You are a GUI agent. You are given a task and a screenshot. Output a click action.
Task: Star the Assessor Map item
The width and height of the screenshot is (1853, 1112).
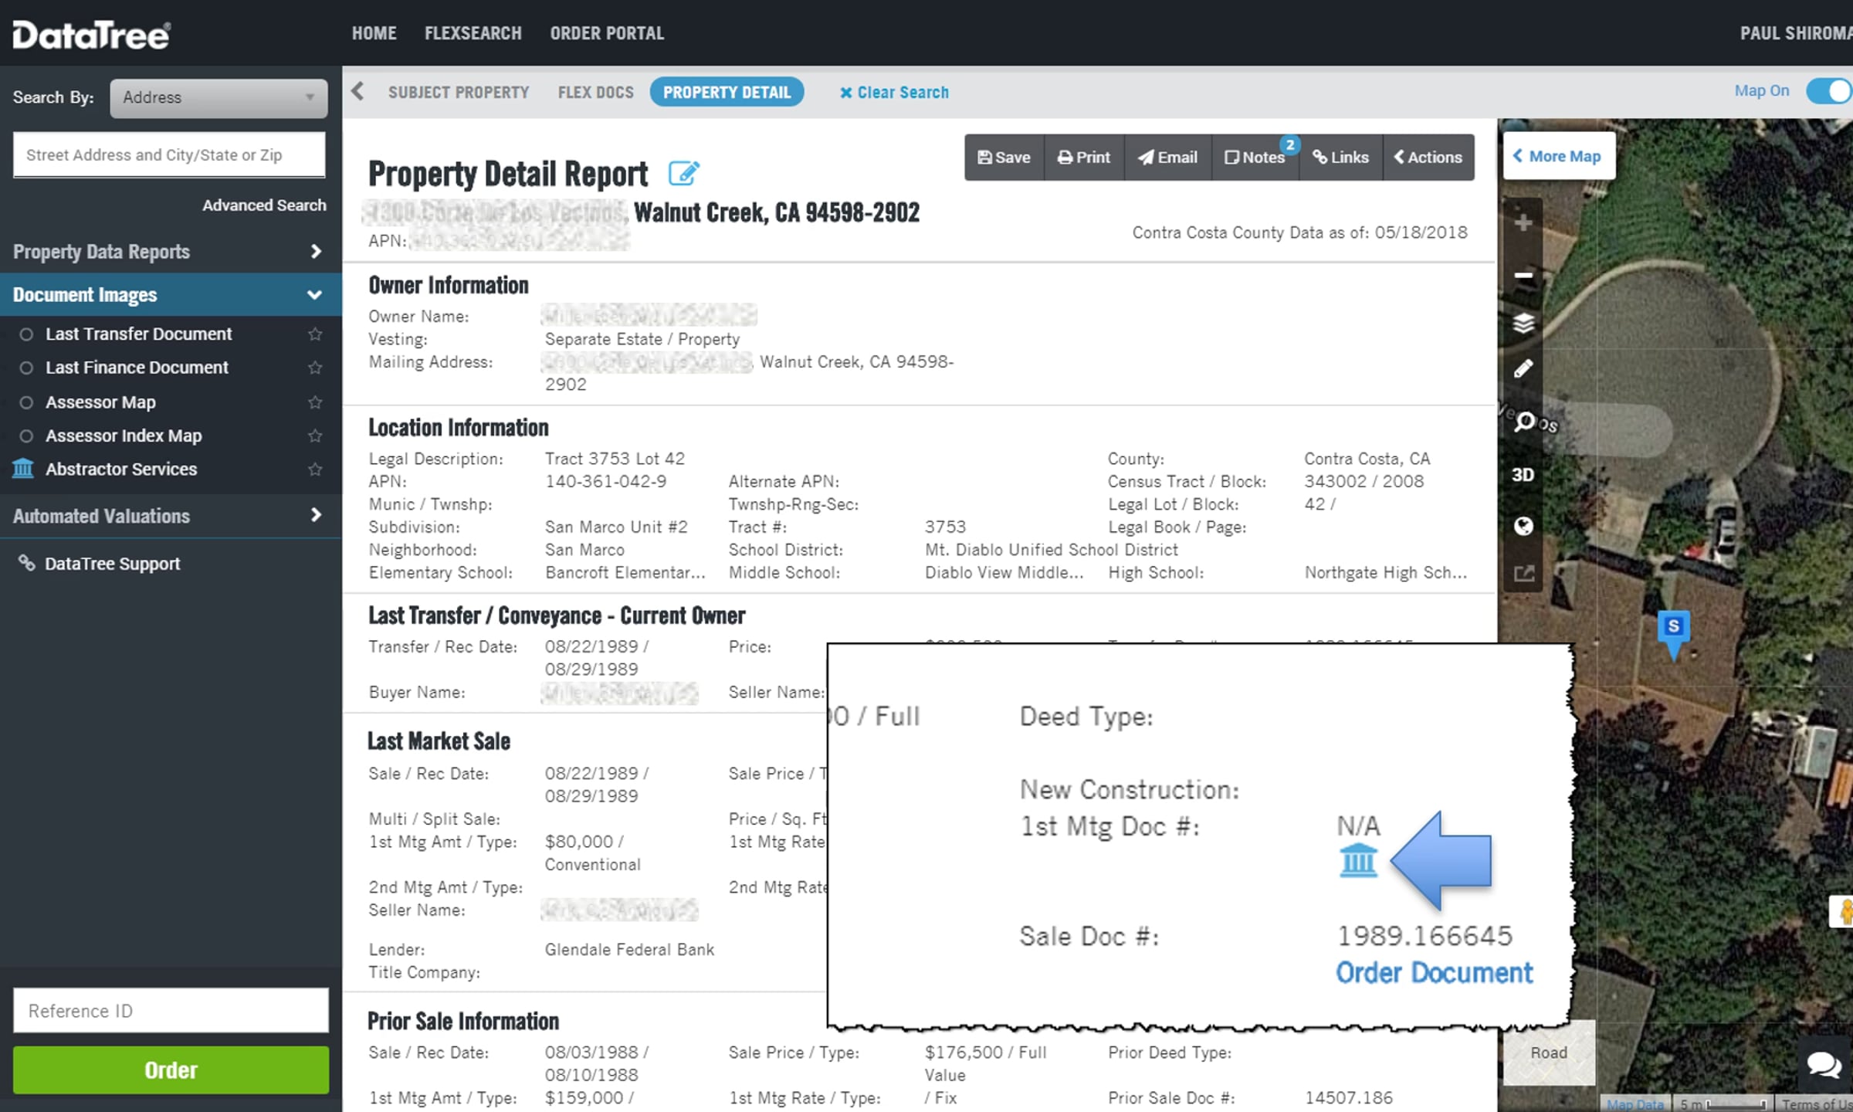tap(315, 402)
